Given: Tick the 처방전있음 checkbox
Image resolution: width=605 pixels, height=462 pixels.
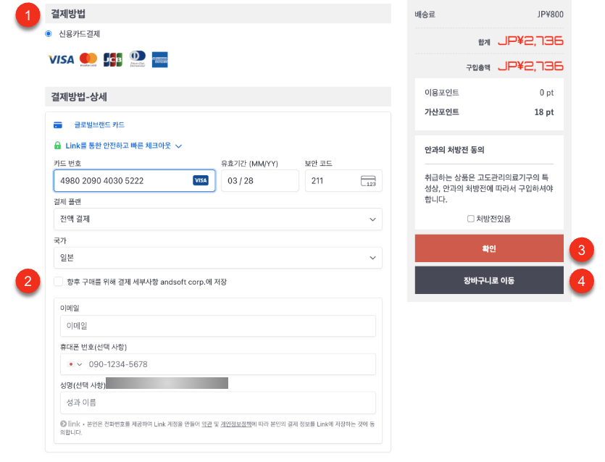Looking at the screenshot, I should [471, 218].
